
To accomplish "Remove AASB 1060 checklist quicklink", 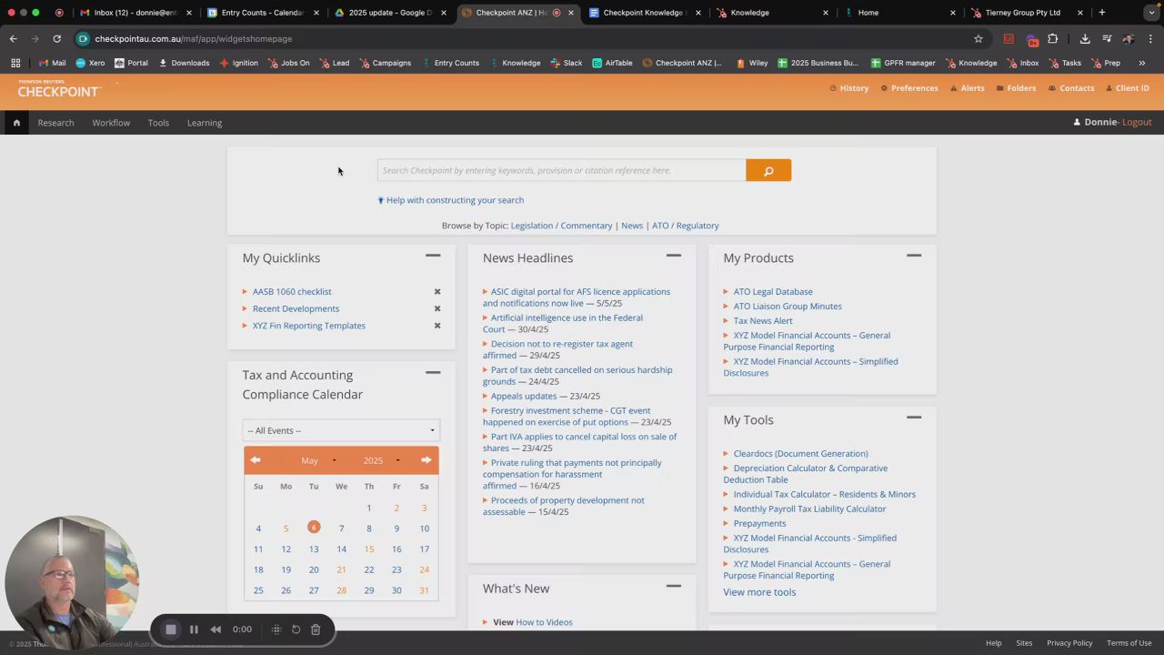I will coord(437,292).
